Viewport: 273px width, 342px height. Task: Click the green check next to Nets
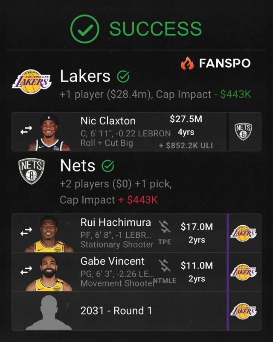click(107, 165)
